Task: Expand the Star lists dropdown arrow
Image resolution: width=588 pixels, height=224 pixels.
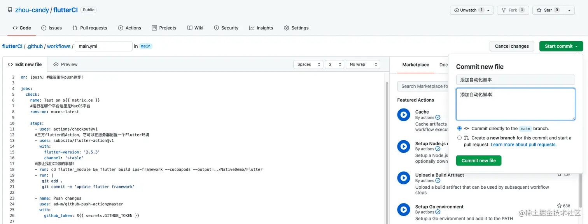Action: click(569, 10)
